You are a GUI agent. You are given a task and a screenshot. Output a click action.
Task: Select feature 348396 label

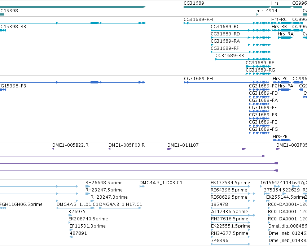pos(220,241)
